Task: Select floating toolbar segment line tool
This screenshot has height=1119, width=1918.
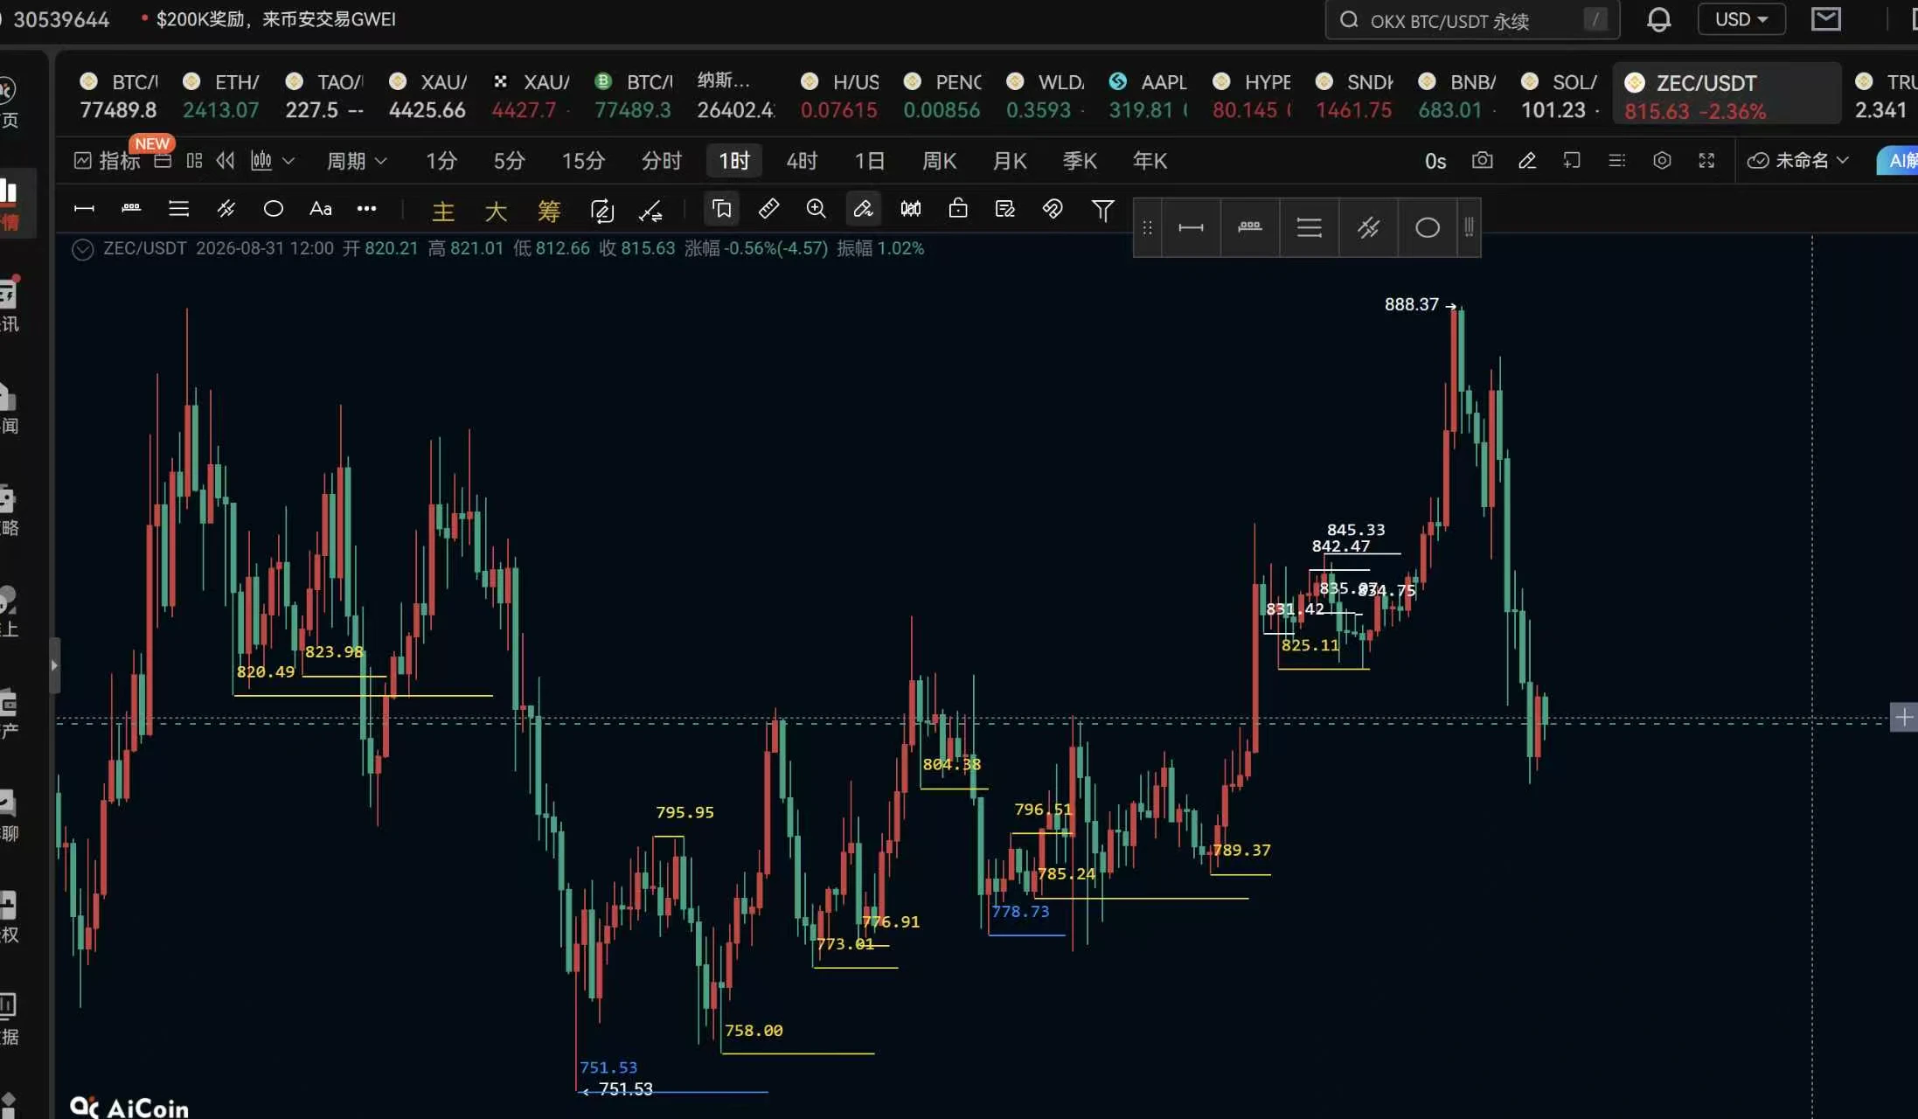Action: [x=1191, y=228]
